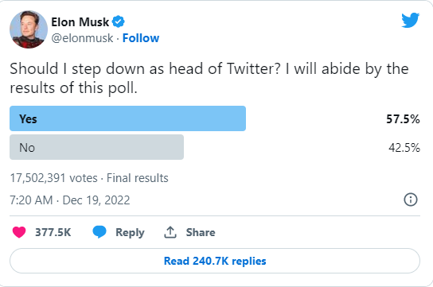The image size is (433, 287).
Task: Like the tweet with heart icon
Action: pyautogui.click(x=19, y=232)
